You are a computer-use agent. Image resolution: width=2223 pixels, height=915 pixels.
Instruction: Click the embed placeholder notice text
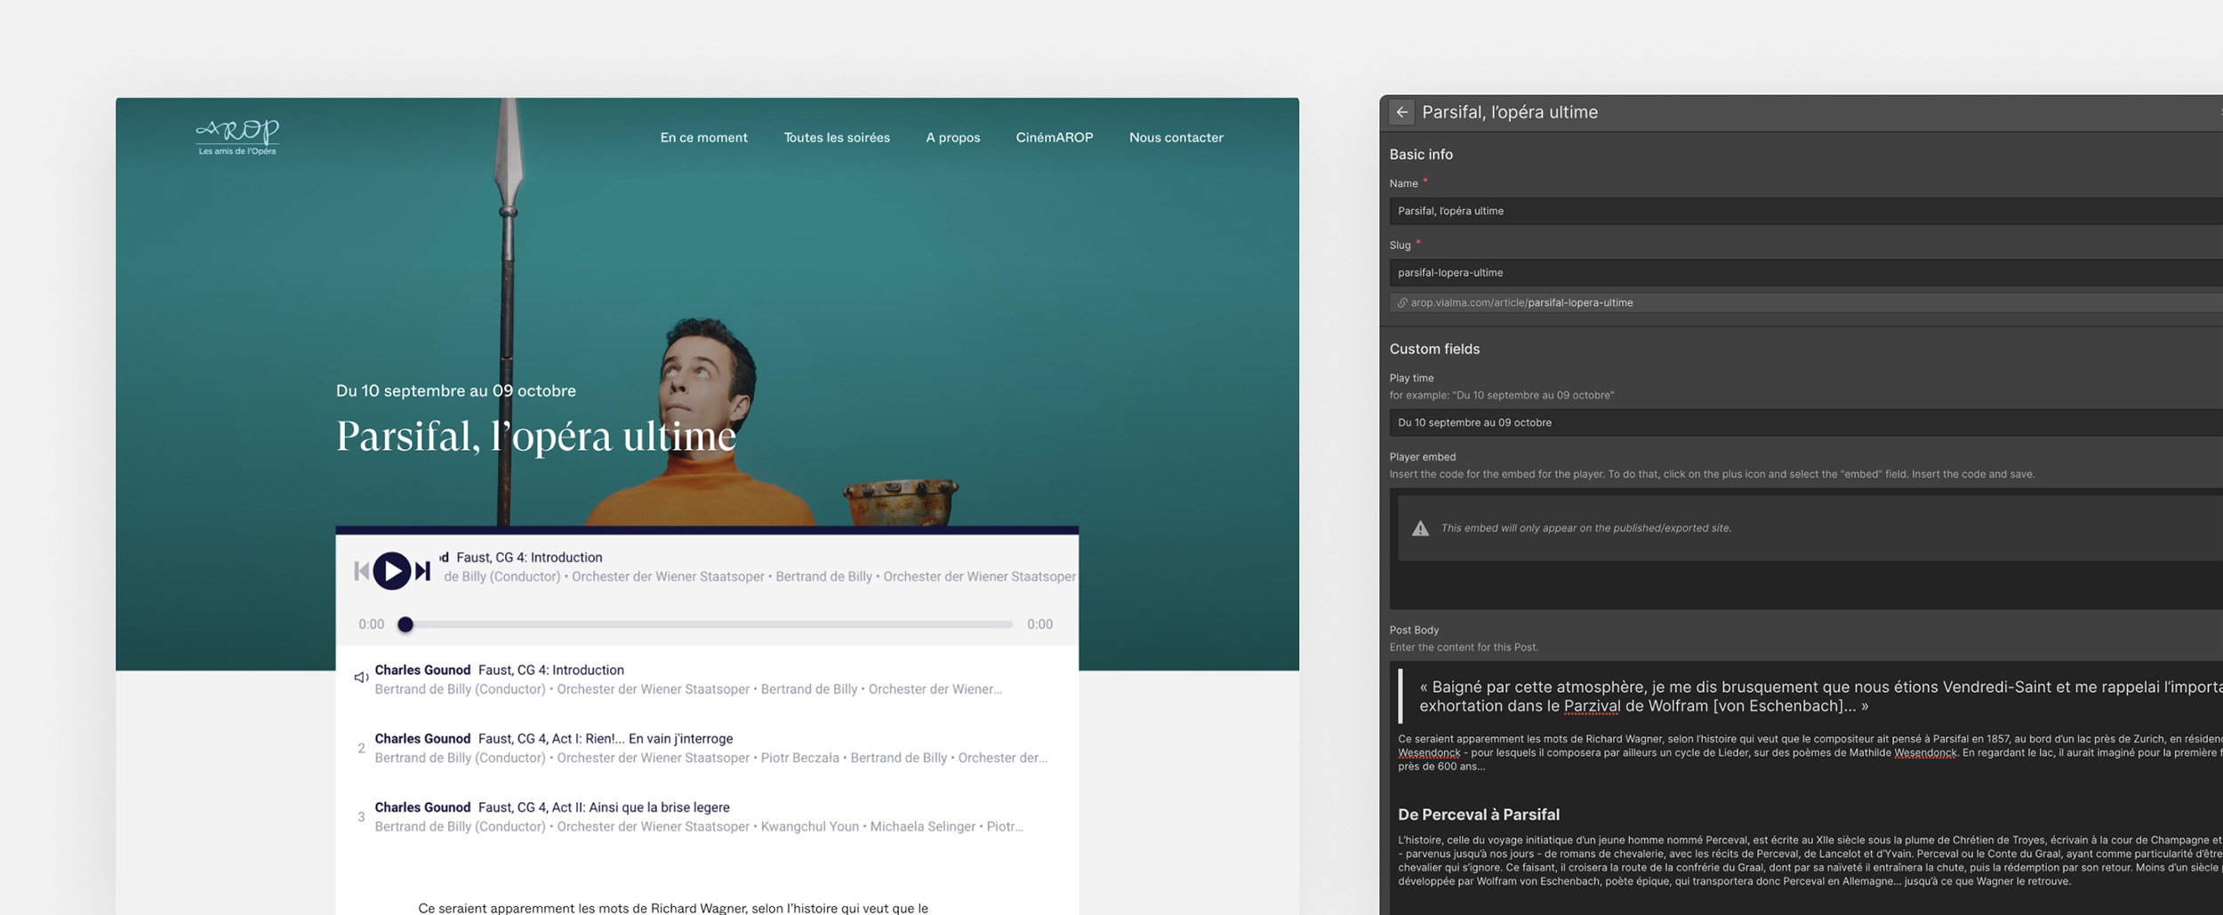pyautogui.click(x=1586, y=528)
